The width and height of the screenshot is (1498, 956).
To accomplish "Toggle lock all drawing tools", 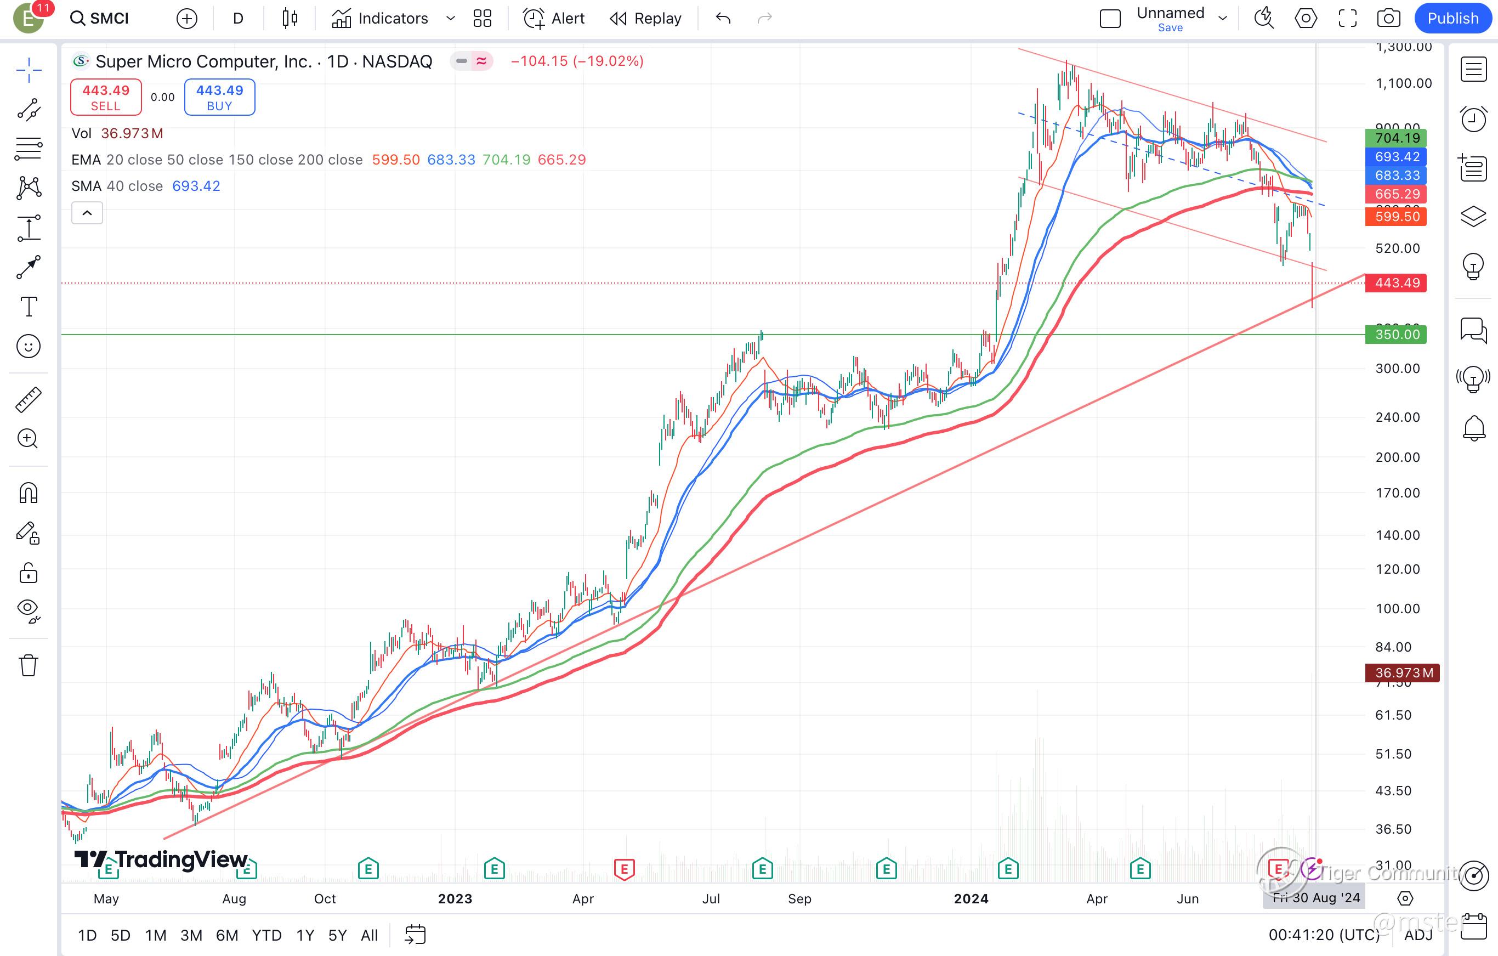I will (x=29, y=573).
